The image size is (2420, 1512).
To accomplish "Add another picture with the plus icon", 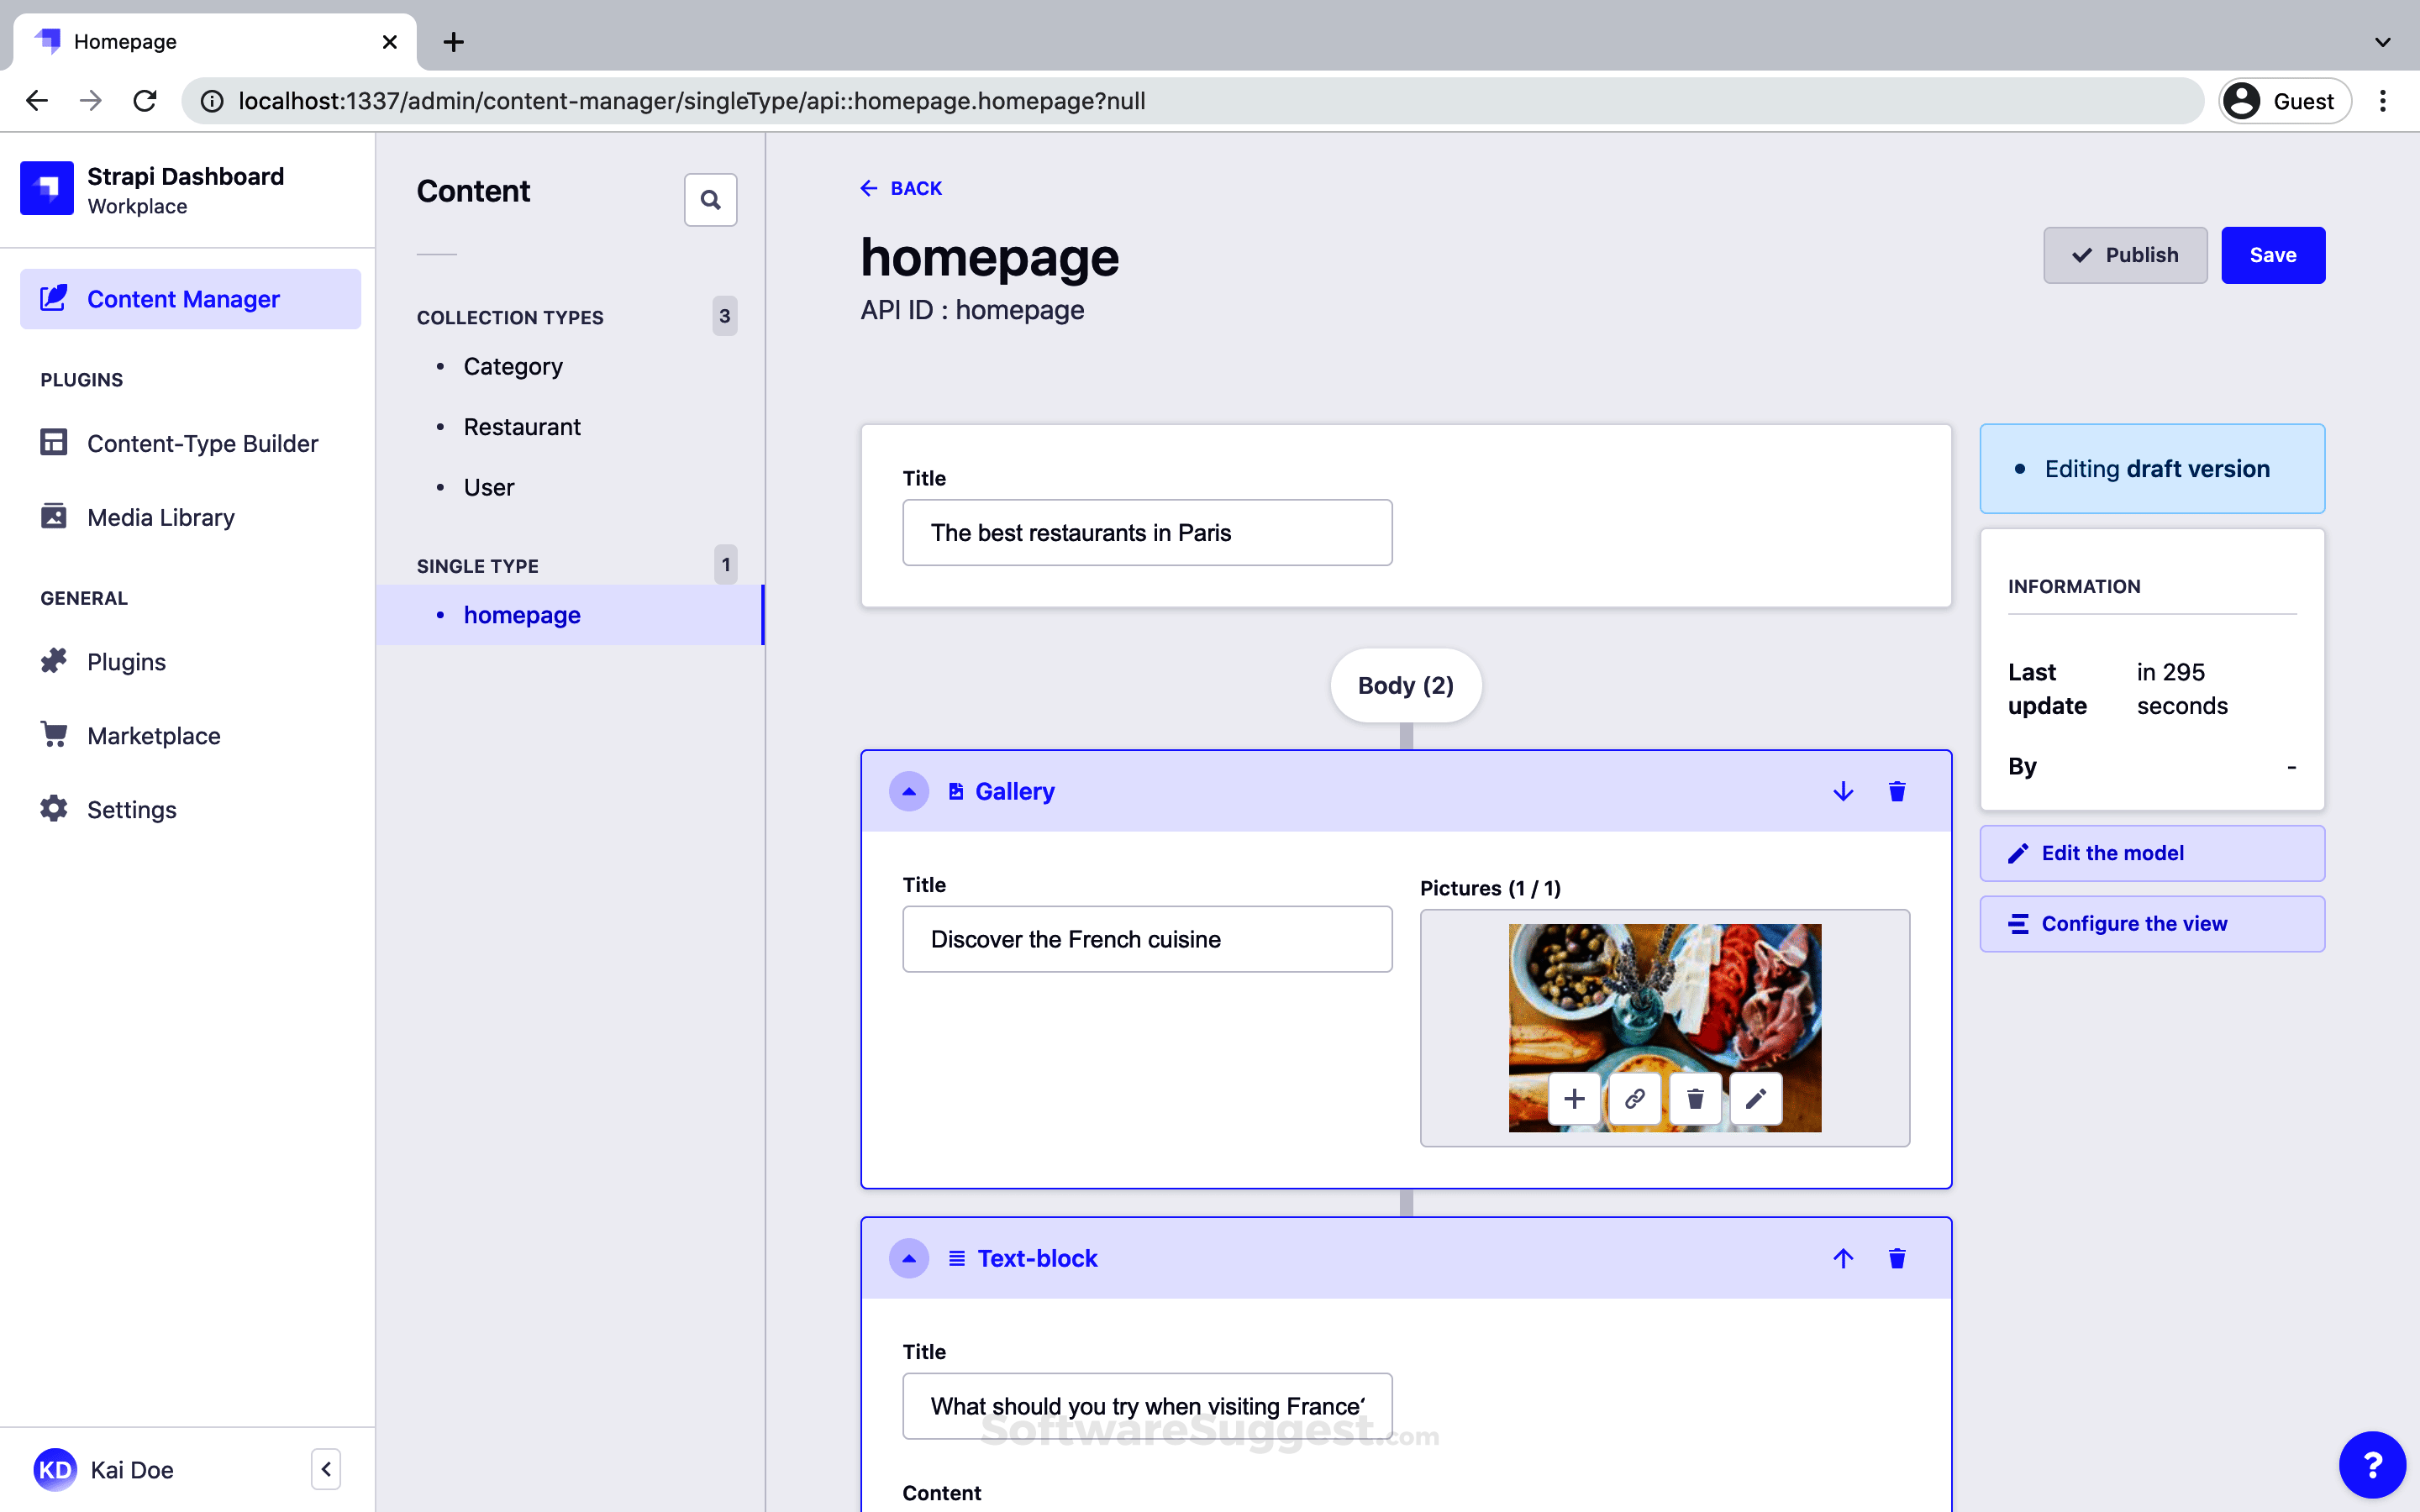I will [x=1574, y=1098].
